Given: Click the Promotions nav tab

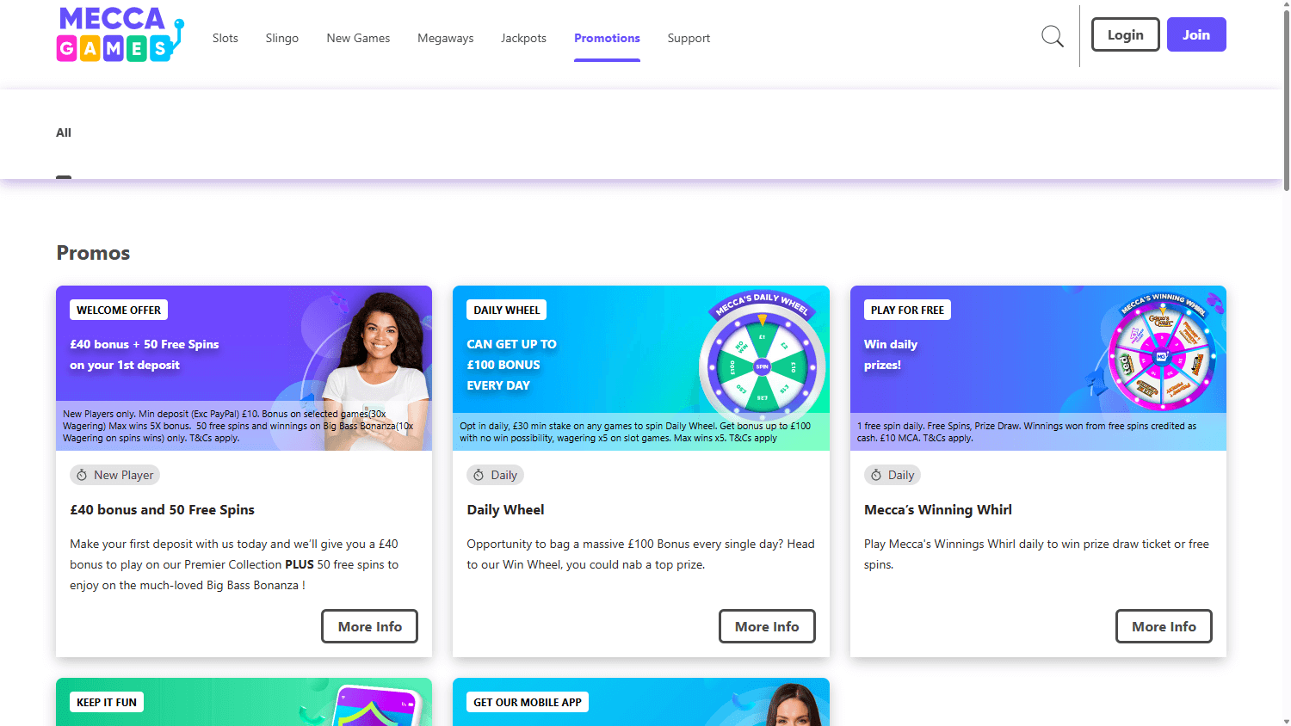Looking at the screenshot, I should point(607,38).
